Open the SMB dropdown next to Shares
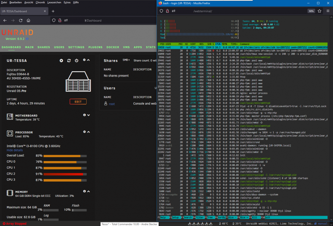Viewport: 333px width, 226px height. 126,60
